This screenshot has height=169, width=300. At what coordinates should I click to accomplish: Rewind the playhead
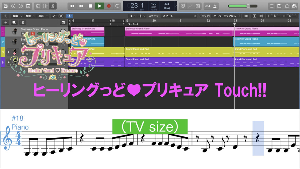(x=72, y=6)
